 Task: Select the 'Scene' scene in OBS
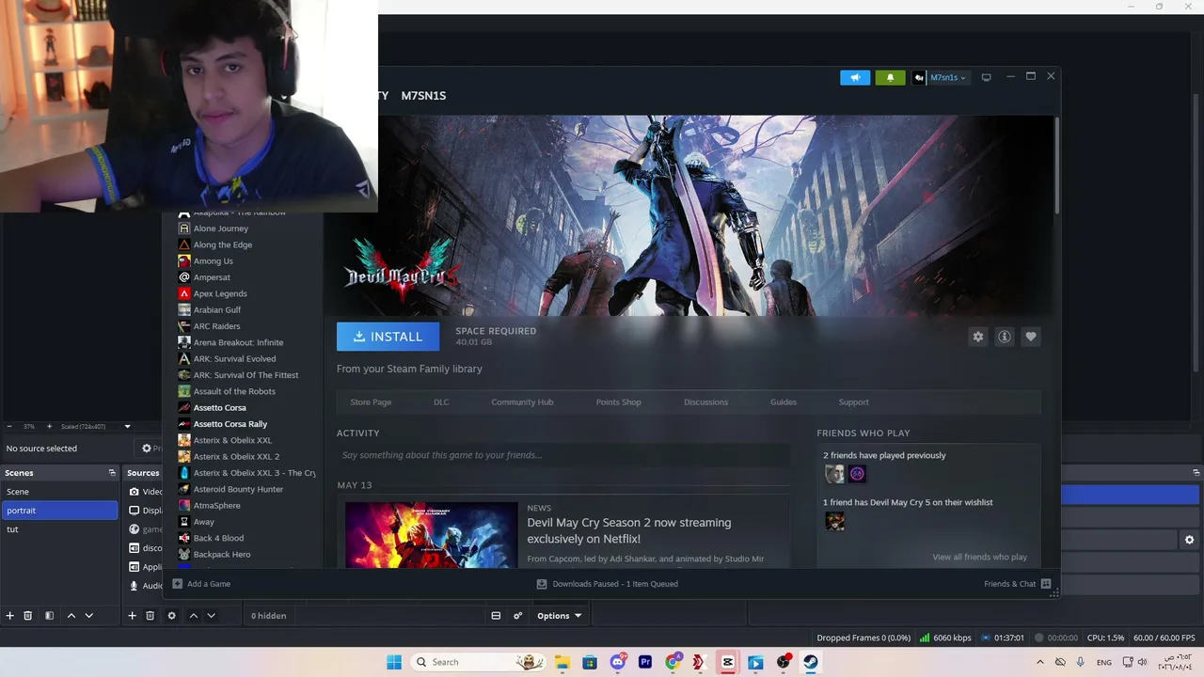59,492
